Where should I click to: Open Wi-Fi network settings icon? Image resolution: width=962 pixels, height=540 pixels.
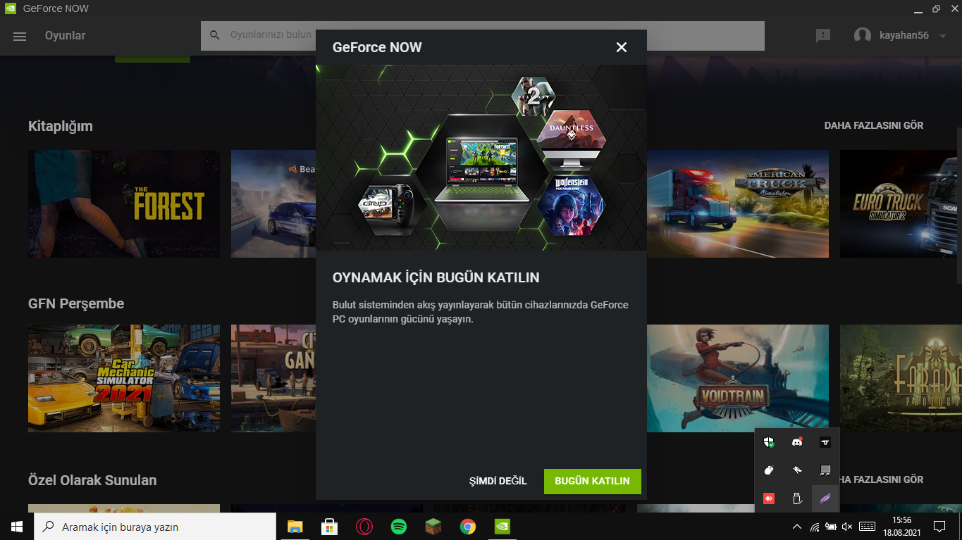pyautogui.click(x=815, y=527)
